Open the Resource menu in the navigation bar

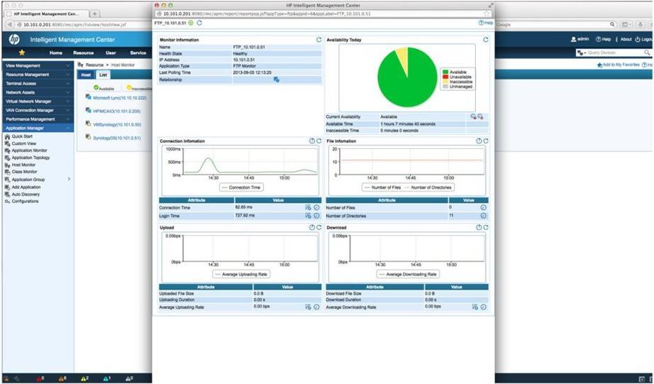click(82, 53)
